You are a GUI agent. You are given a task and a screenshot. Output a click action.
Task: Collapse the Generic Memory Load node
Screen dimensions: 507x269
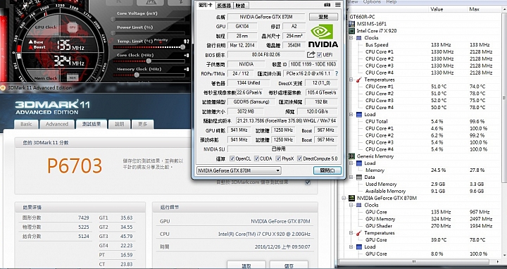pyautogui.click(x=351, y=163)
